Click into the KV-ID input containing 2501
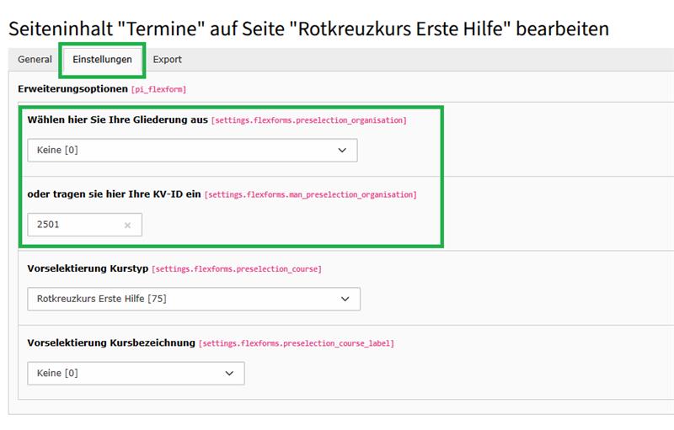 (x=74, y=225)
